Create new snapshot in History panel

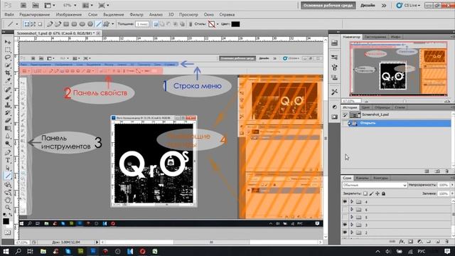tap(438, 171)
